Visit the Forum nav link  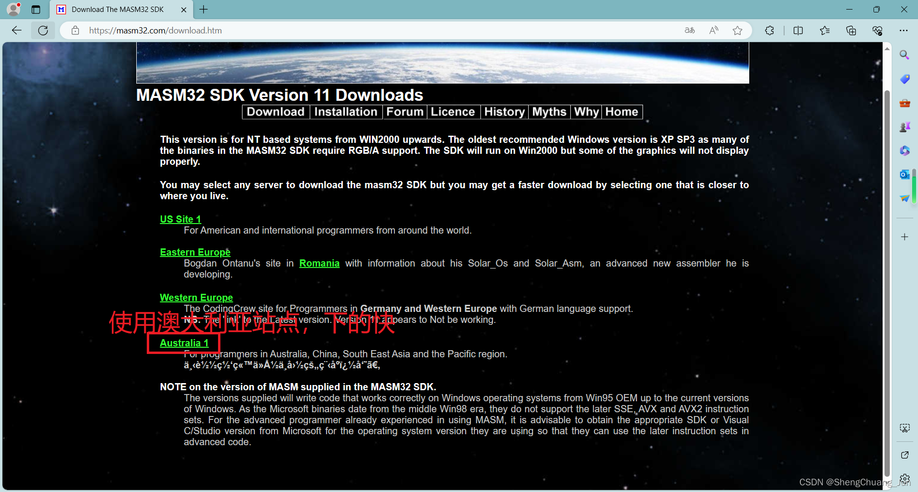[404, 112]
